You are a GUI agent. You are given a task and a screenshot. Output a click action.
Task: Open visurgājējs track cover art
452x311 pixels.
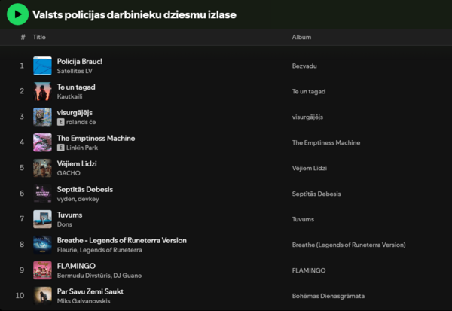click(42, 117)
